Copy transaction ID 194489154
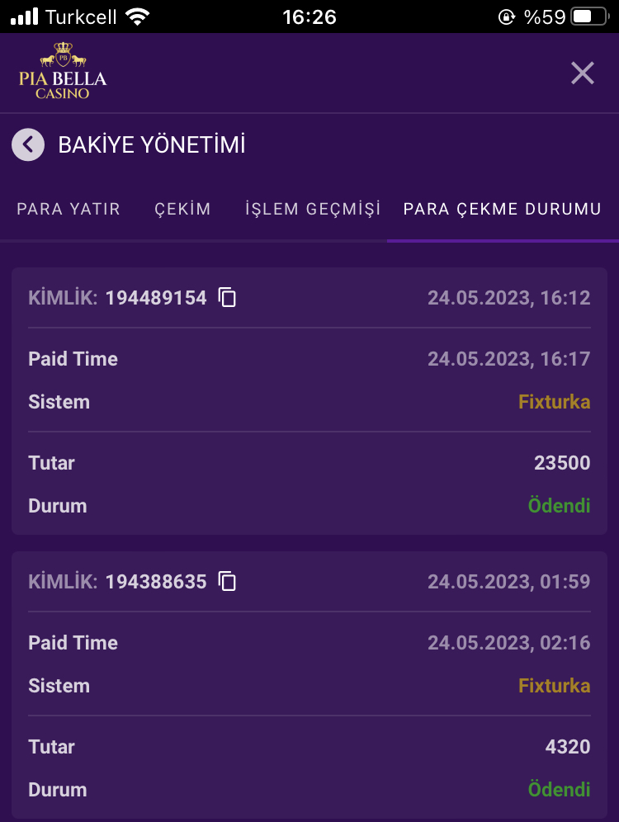This screenshot has height=822, width=619. 227,298
